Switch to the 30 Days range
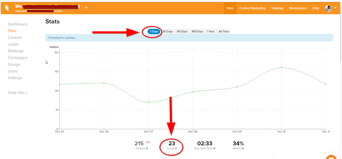 [167, 31]
